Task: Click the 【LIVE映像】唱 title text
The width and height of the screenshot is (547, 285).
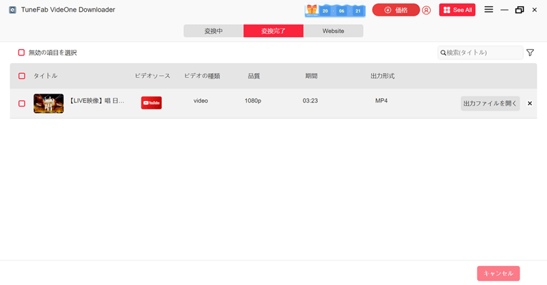Action: coord(96,101)
